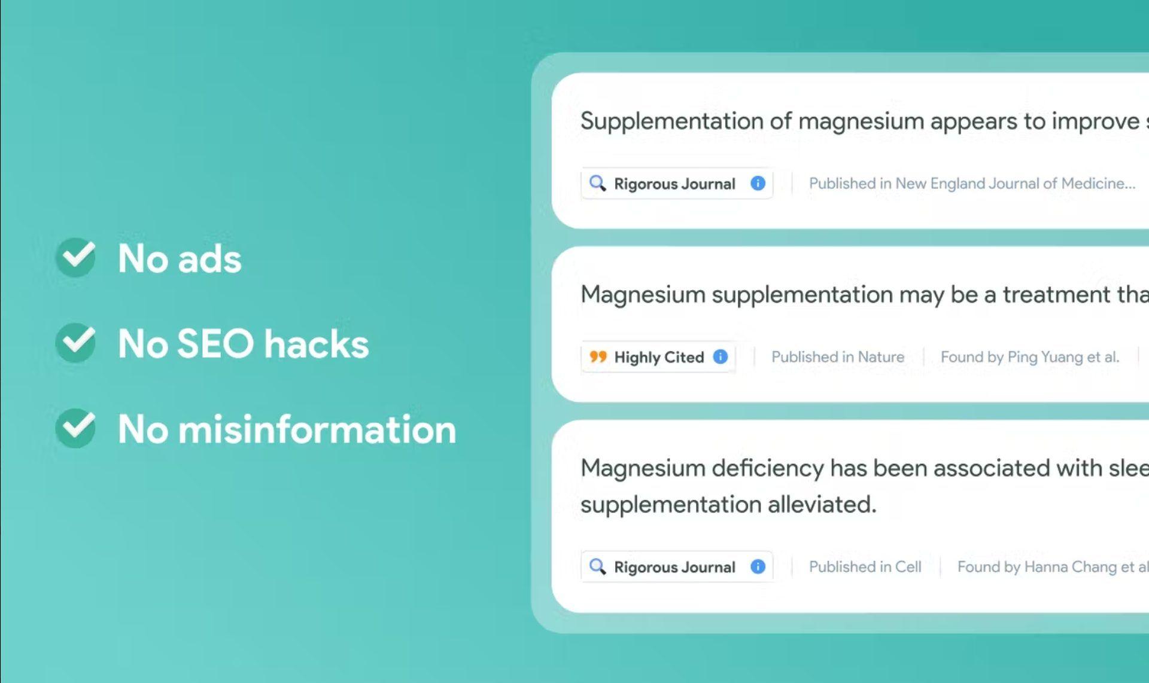Click the No ads checkmark toggle
The width and height of the screenshot is (1149, 683).
(x=77, y=258)
